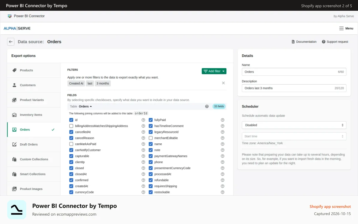Click the Description input field

tap(294, 88)
